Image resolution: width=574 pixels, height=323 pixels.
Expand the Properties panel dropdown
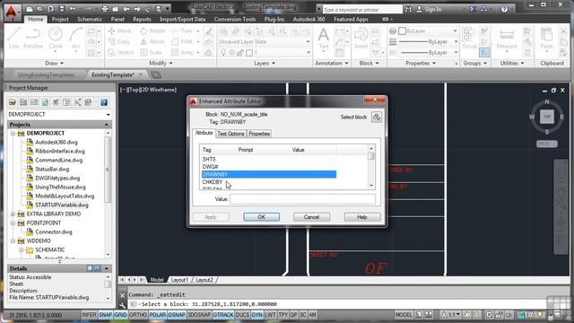pos(421,64)
